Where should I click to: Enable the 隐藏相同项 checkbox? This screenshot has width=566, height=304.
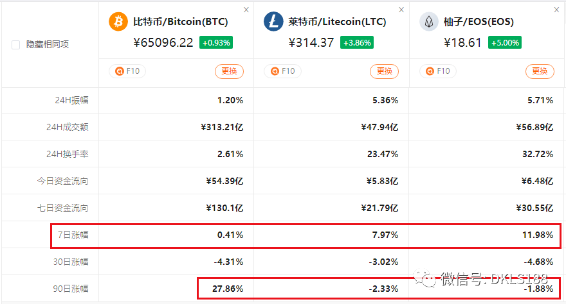15,45
